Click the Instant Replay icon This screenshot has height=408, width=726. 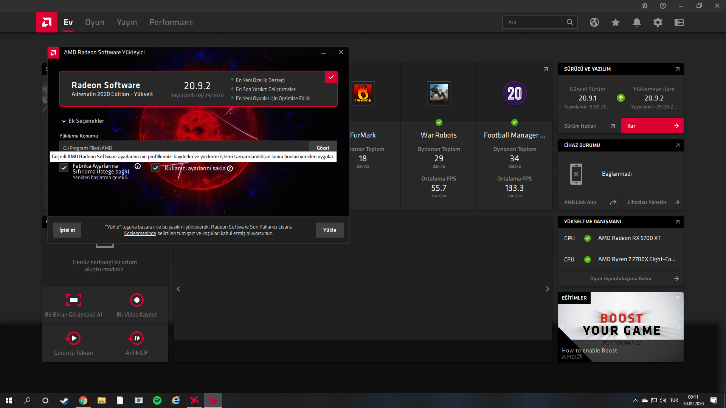coord(74,338)
